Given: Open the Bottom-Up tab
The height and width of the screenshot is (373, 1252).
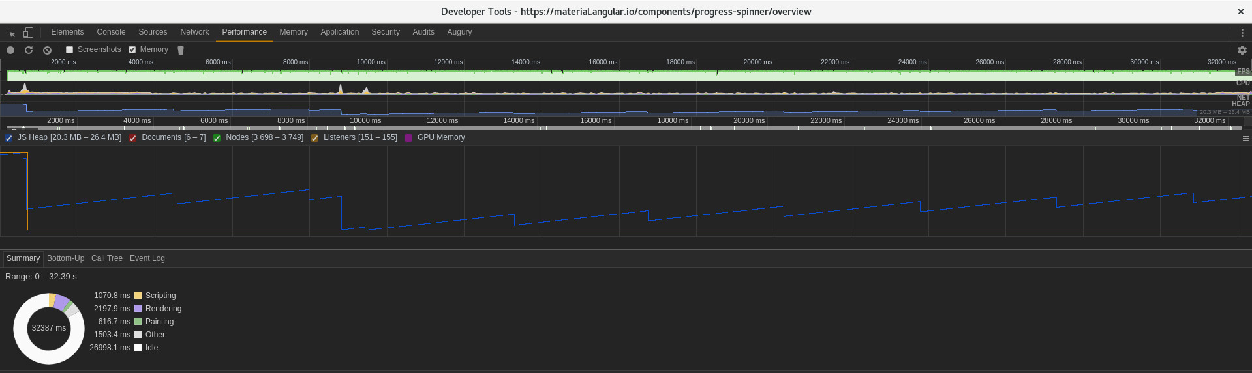Looking at the screenshot, I should click(x=65, y=258).
